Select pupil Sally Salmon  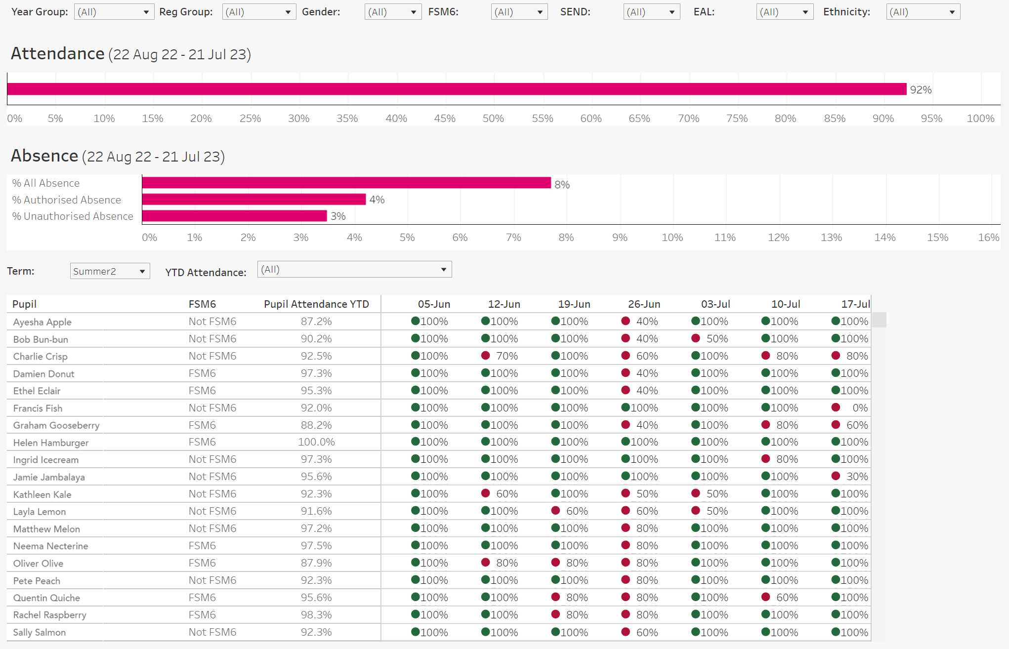[x=39, y=632]
